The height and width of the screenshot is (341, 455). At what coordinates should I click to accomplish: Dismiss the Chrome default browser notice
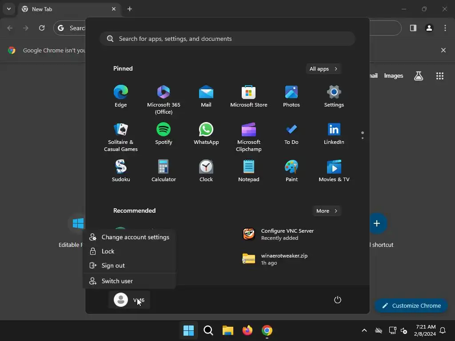point(443,50)
